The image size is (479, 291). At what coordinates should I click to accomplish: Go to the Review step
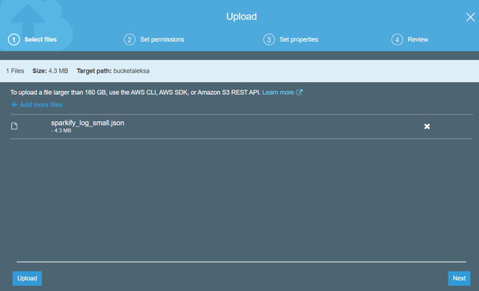pyautogui.click(x=418, y=40)
